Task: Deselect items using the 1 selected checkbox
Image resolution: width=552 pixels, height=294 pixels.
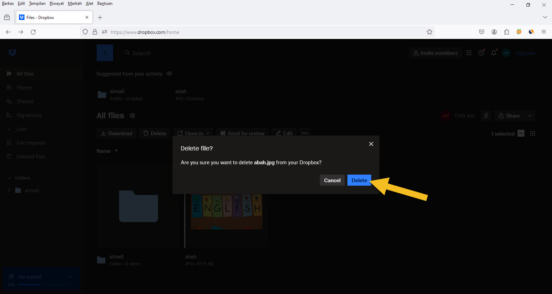Action: [521, 134]
